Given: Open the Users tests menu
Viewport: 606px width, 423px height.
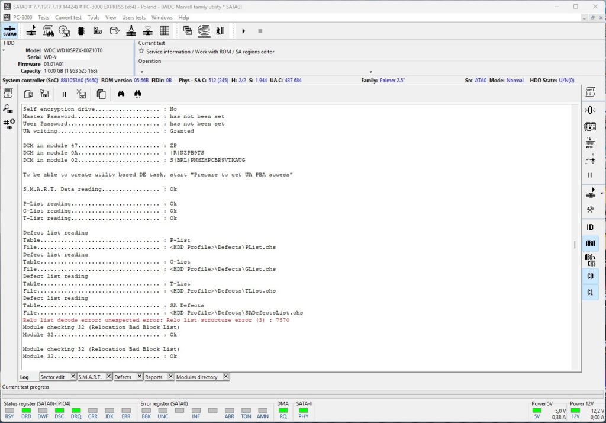Looking at the screenshot, I should 134,17.
